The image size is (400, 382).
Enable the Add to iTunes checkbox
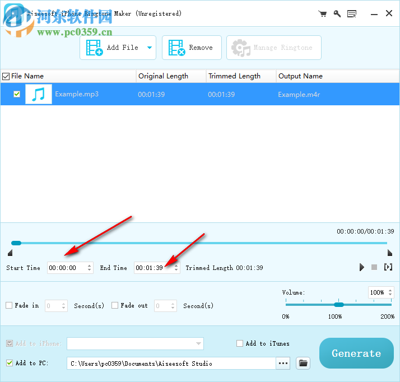click(240, 343)
